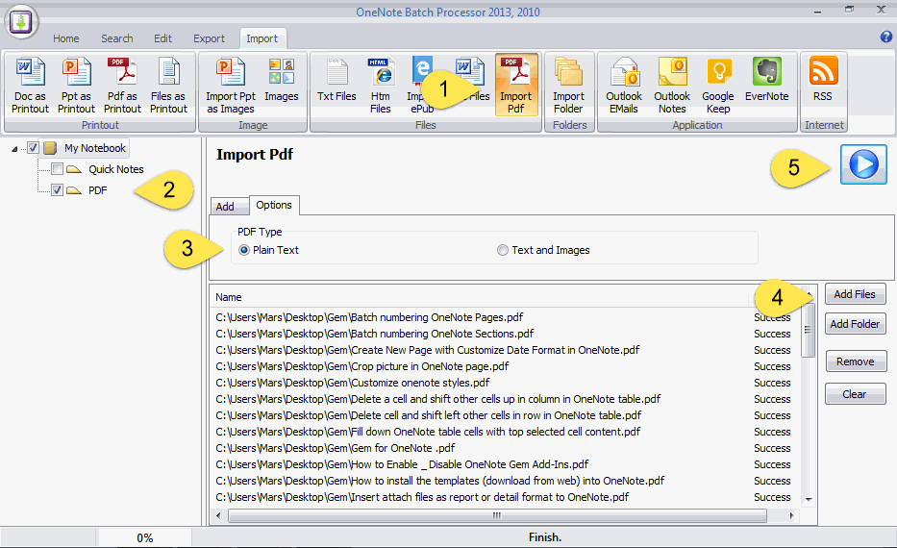Click the horizontal scroll right arrow
The image size is (897, 548).
(792, 515)
